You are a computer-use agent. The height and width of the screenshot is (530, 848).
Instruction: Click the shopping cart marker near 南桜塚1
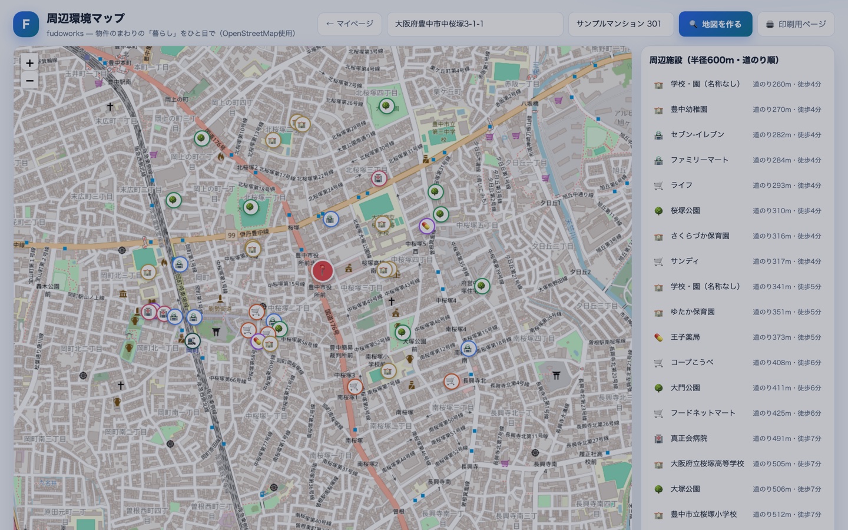(x=354, y=387)
